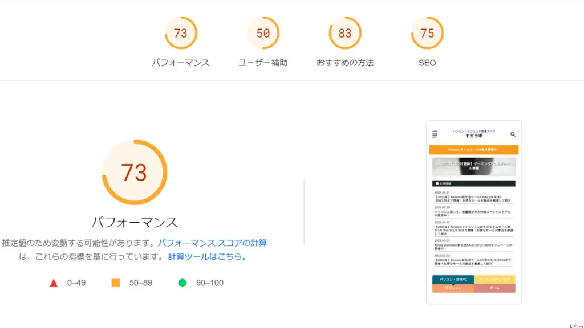Open the パフォーマンス スコアの計算 link
Image resolution: width=584 pixels, height=328 pixels.
click(x=212, y=243)
